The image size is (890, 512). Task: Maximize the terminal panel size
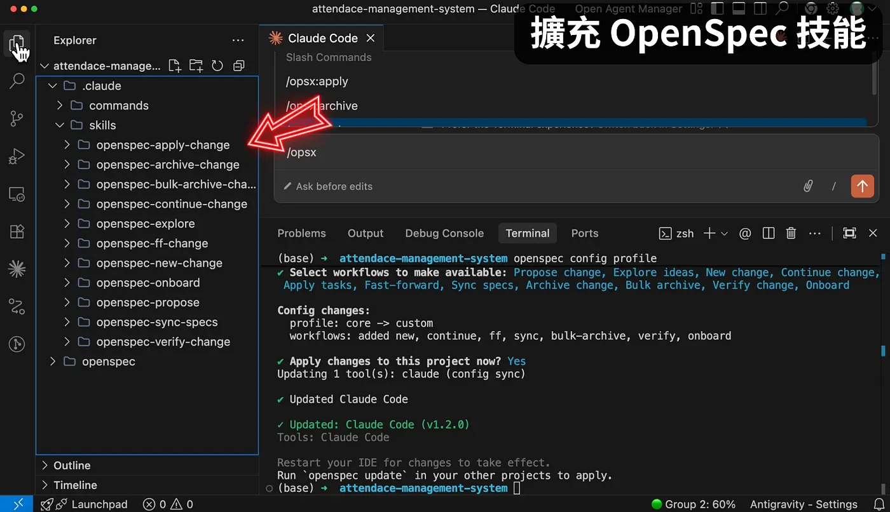click(849, 233)
